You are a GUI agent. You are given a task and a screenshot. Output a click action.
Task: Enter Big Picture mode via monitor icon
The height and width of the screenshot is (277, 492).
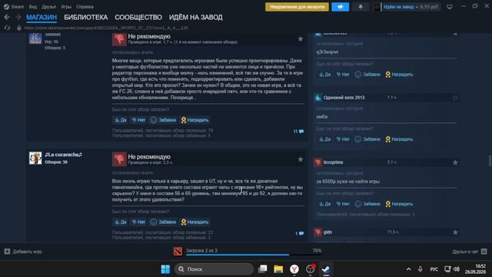(x=450, y=7)
